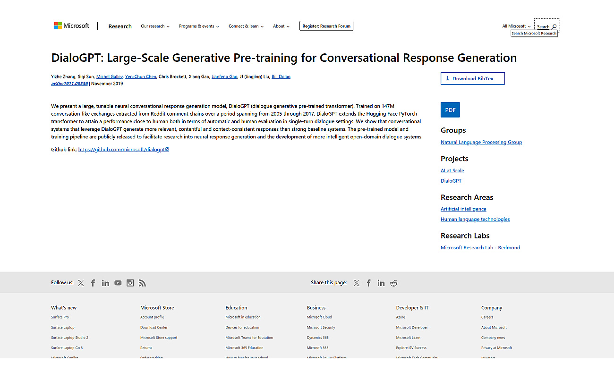This screenshot has height=372, width=614.
Task: Expand the Programs & events menu
Action: [199, 26]
